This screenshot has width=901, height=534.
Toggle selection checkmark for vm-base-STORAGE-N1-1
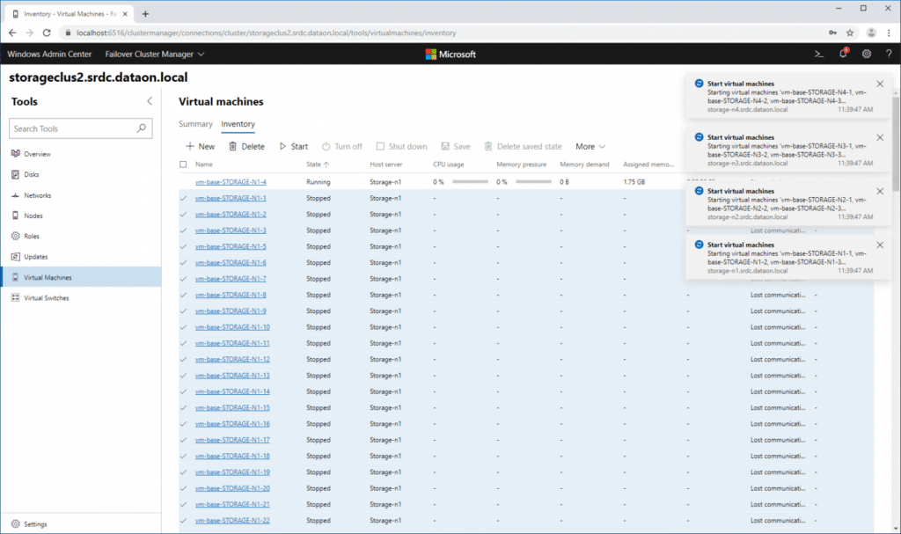(183, 198)
